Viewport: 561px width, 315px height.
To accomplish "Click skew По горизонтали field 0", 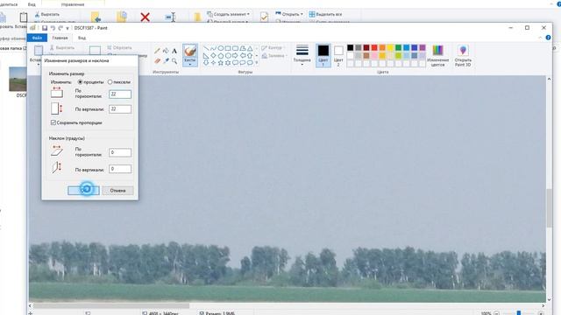I will coord(120,152).
